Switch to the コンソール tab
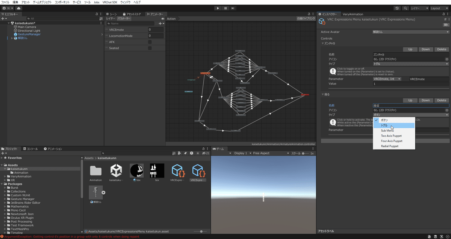451x239 pixels. pyautogui.click(x=31, y=148)
